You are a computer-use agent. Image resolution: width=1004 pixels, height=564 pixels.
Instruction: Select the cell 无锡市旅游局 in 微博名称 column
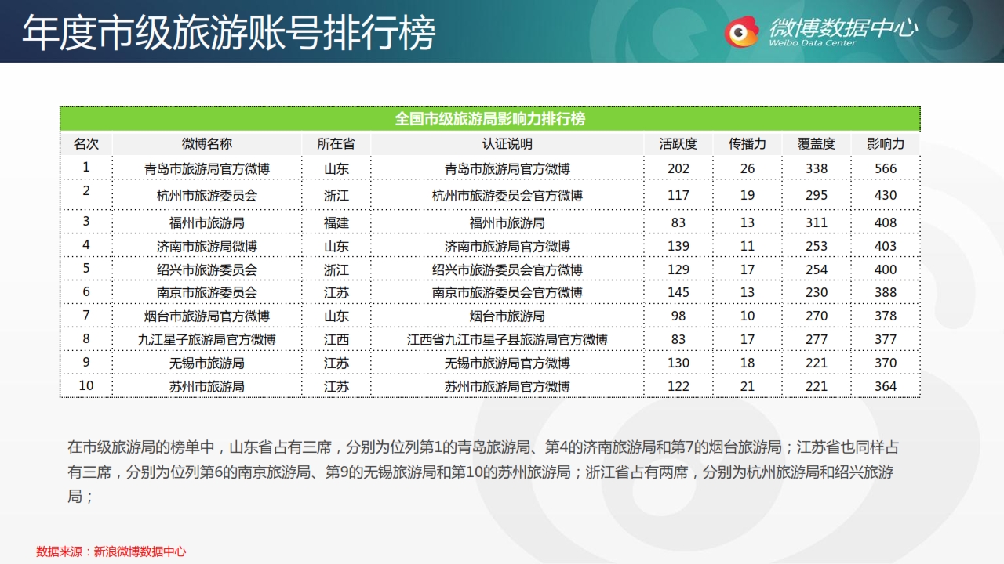pos(207,363)
